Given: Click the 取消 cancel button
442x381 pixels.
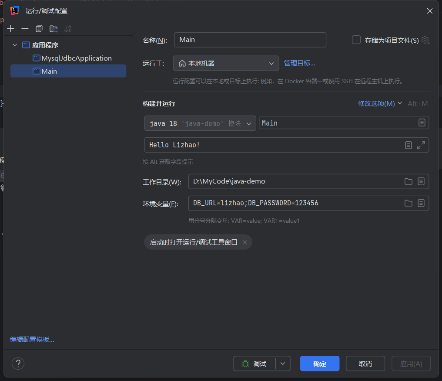Looking at the screenshot, I should (x=365, y=364).
